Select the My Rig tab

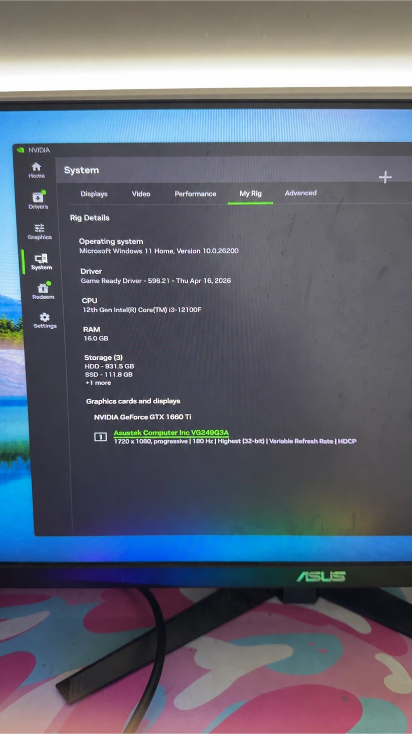point(250,194)
